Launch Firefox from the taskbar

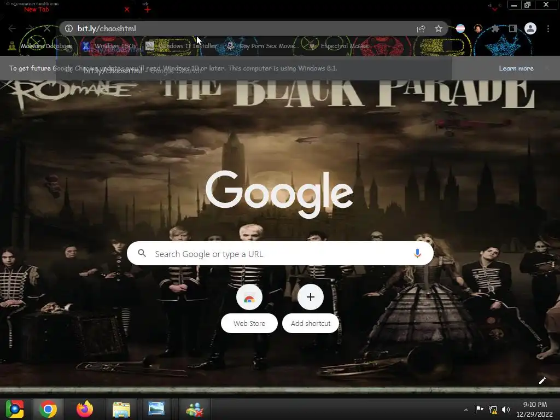click(x=85, y=409)
